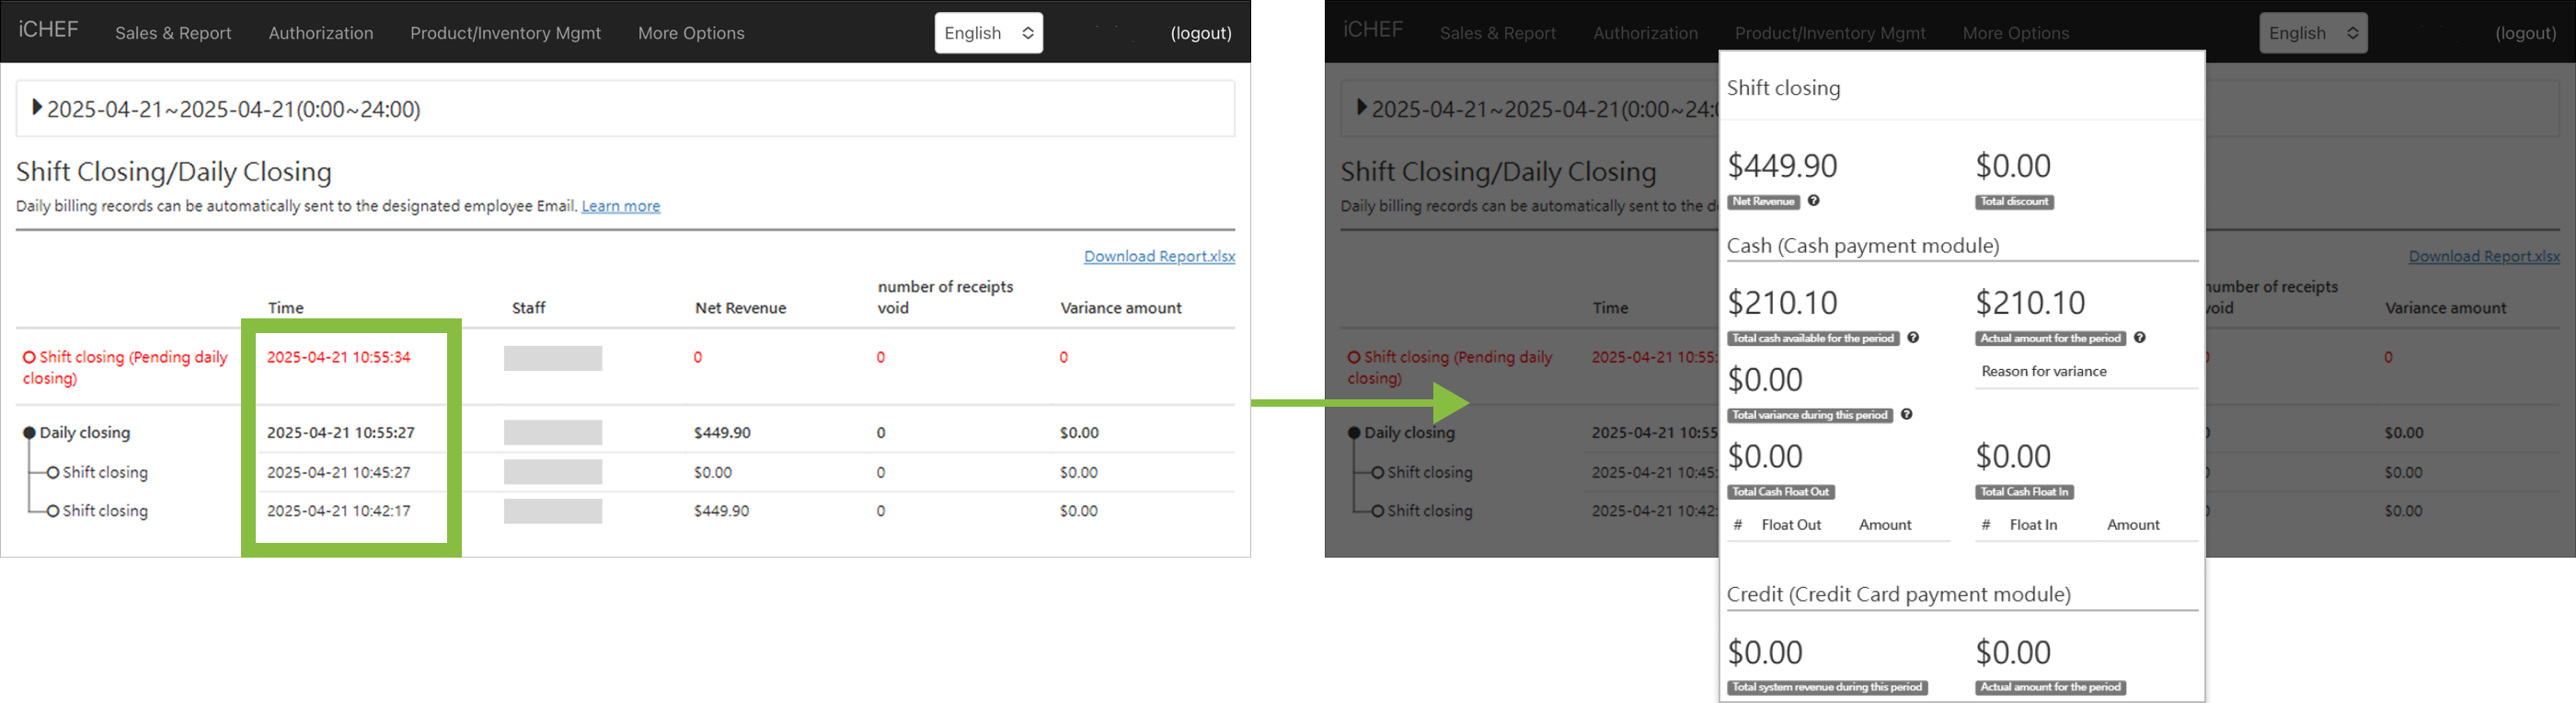Click help icon beside Actual amount for the period in the Cash section
The width and height of the screenshot is (2576, 703).
click(x=2139, y=338)
